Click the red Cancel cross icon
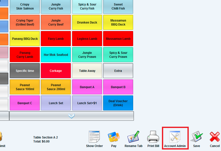This screenshot has width=221, height=151. pyautogui.click(x=215, y=137)
